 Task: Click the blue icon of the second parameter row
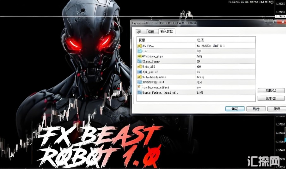140,51
